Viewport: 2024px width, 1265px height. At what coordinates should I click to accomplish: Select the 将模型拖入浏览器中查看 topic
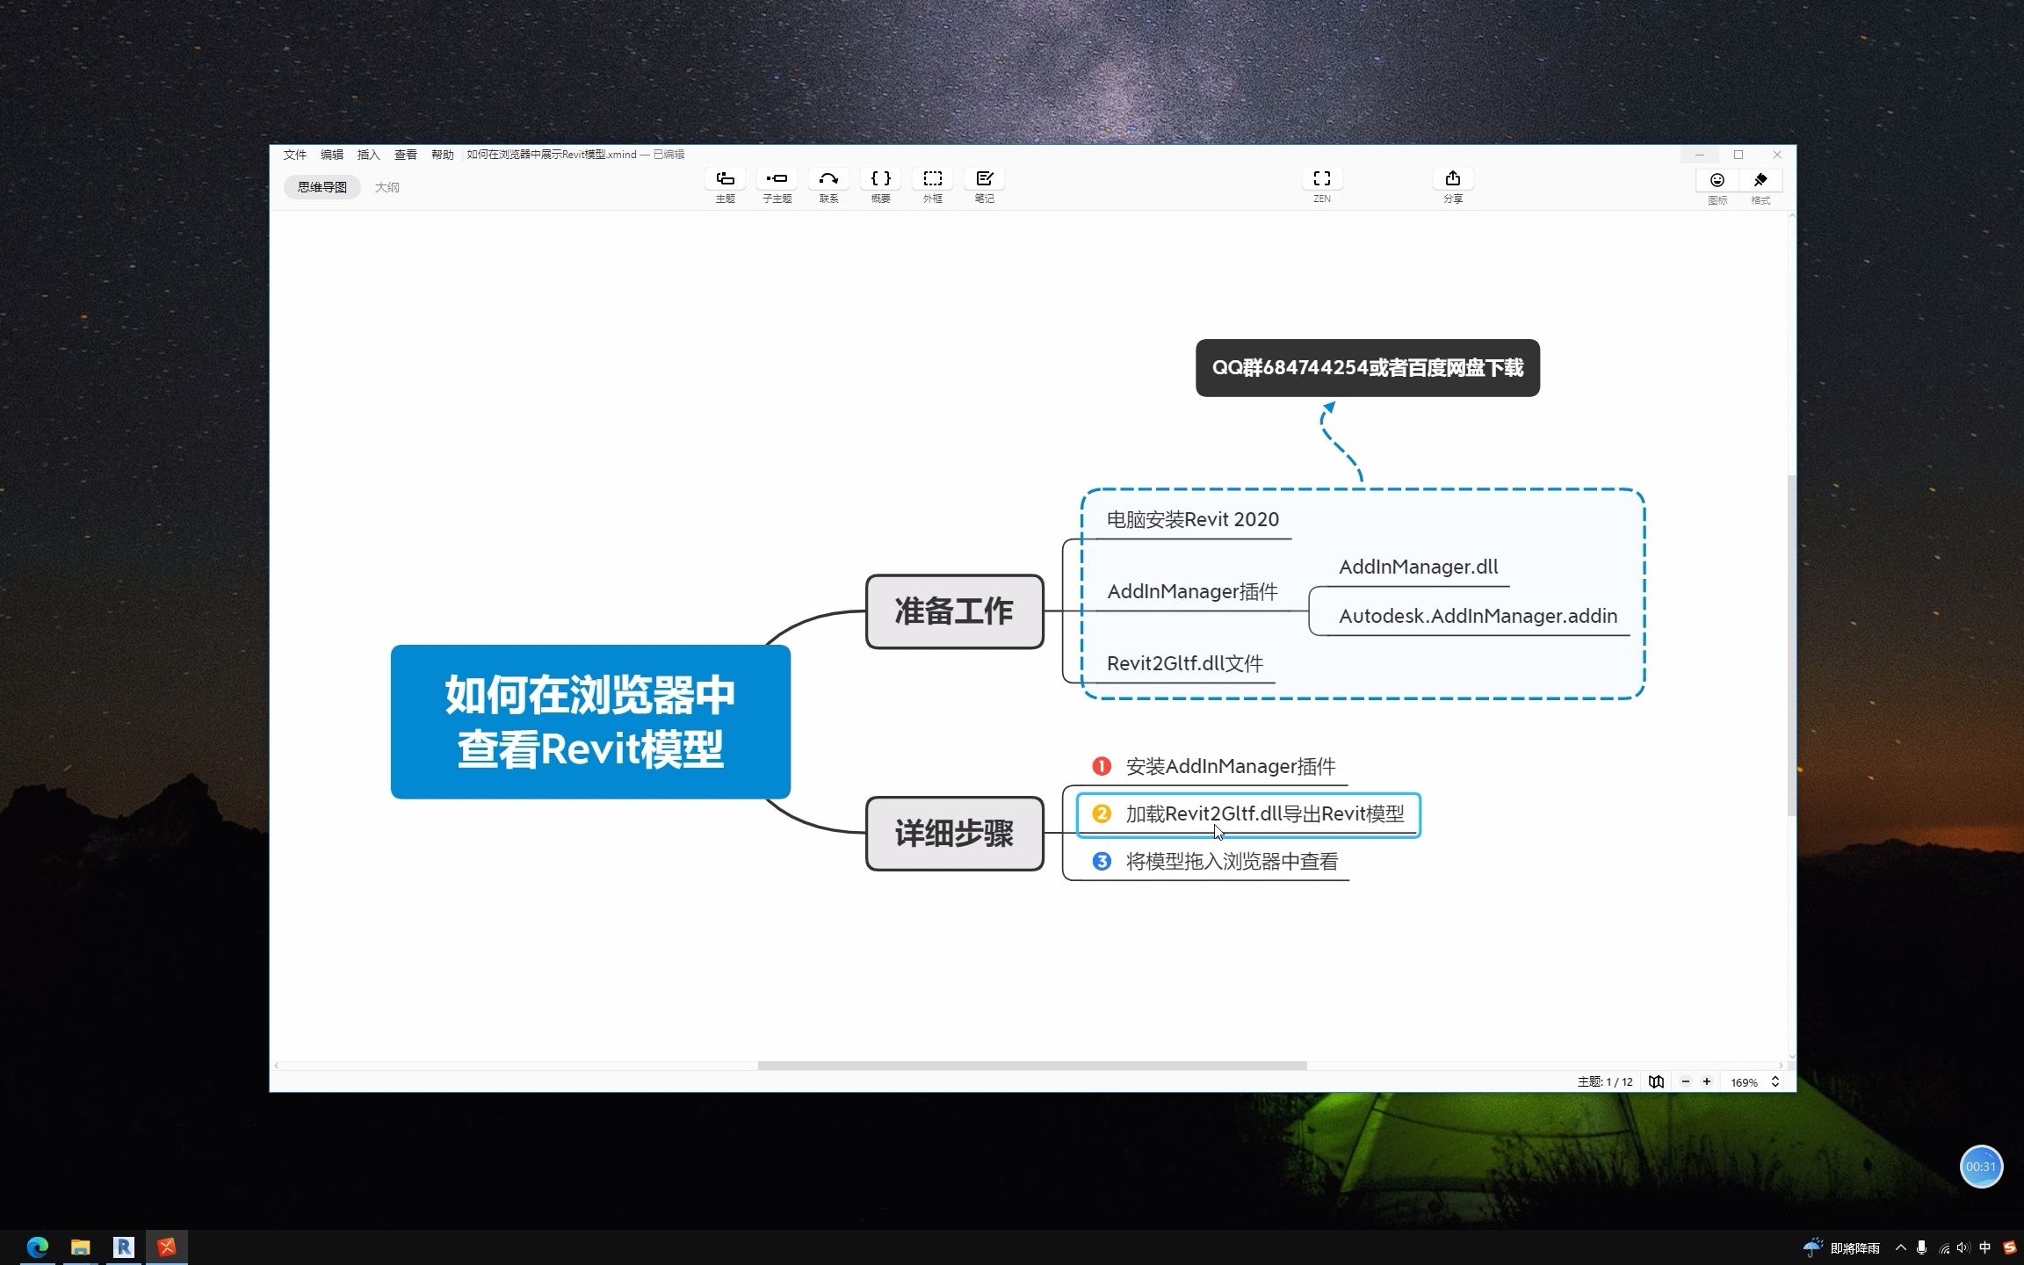pyautogui.click(x=1231, y=862)
